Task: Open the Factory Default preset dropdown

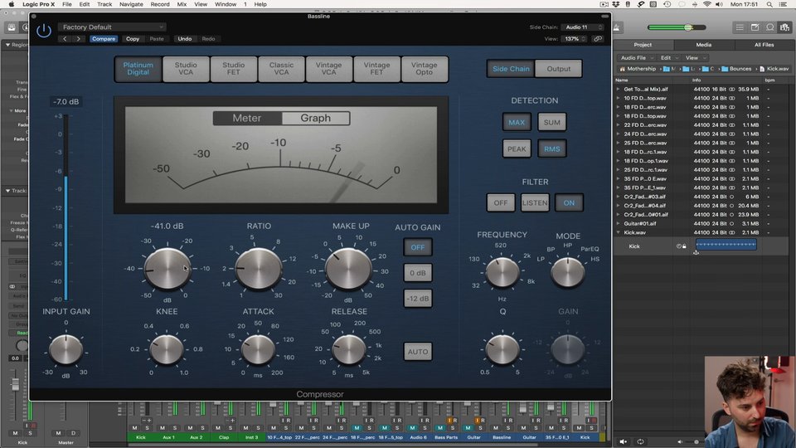Action: tap(112, 27)
